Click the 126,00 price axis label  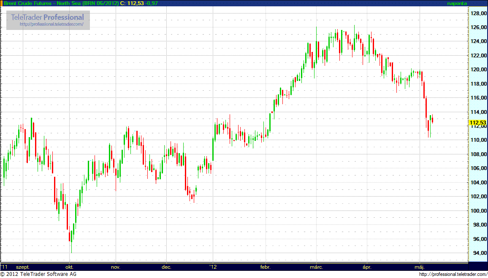click(x=479, y=27)
